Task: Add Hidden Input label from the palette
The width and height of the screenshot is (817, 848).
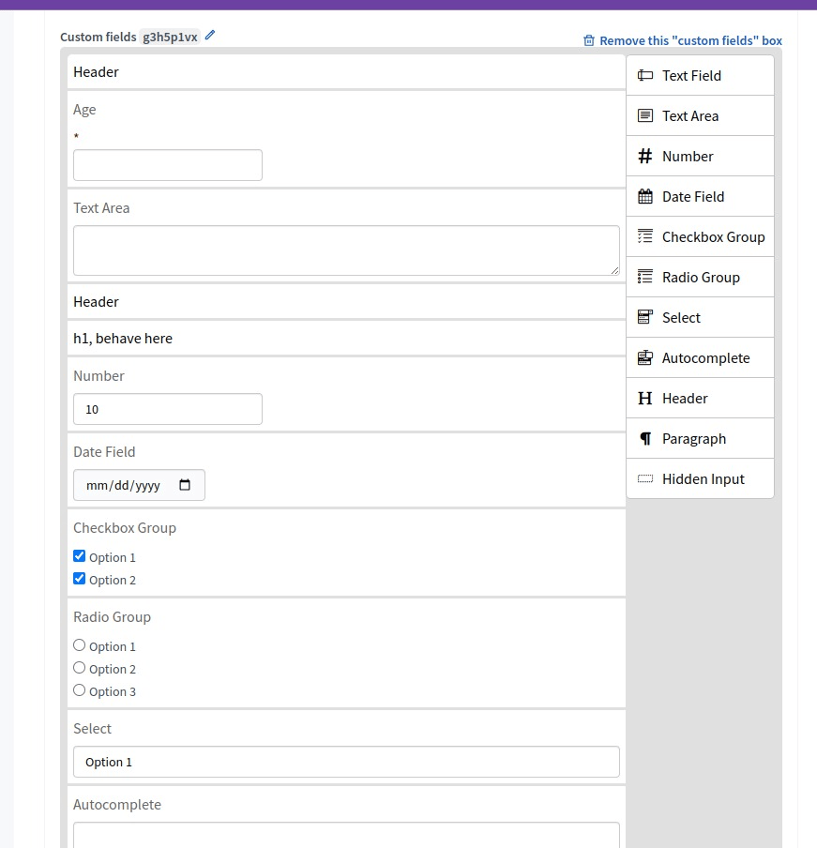Action: 704,479
